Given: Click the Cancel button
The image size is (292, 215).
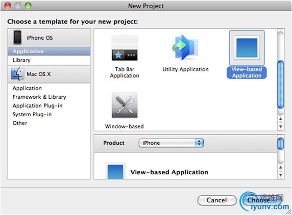Looking at the screenshot, I should (x=217, y=200).
